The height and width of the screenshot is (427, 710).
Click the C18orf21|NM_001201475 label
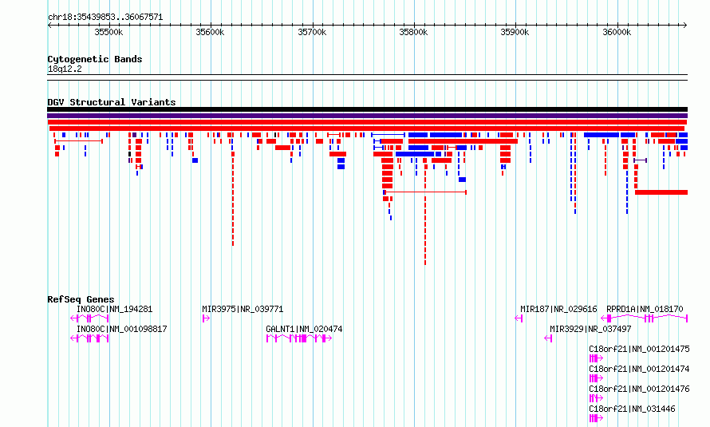tap(639, 349)
